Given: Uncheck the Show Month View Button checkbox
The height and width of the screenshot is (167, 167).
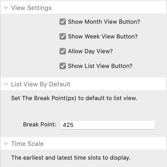Looking at the screenshot, I should pos(63,22).
